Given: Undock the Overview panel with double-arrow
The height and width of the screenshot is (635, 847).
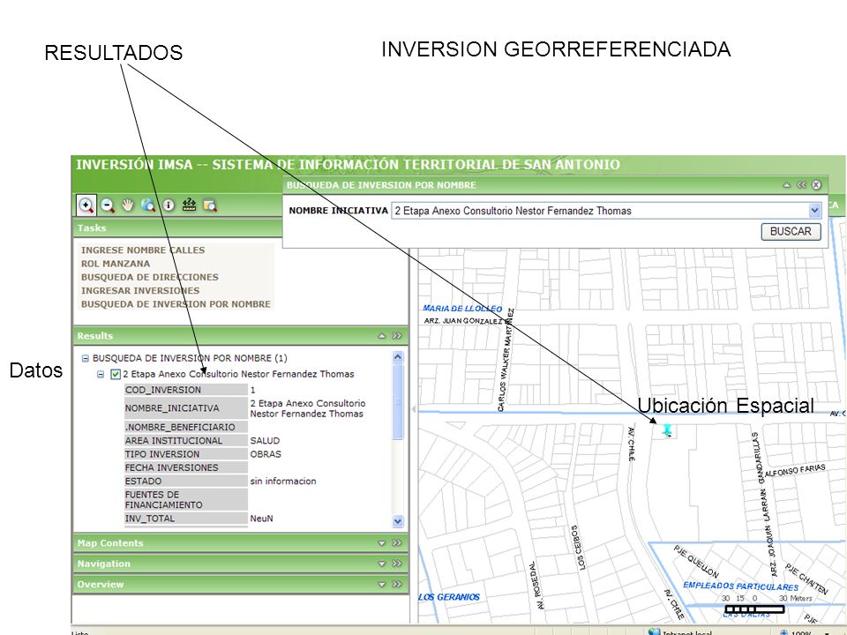Looking at the screenshot, I should 397,584.
